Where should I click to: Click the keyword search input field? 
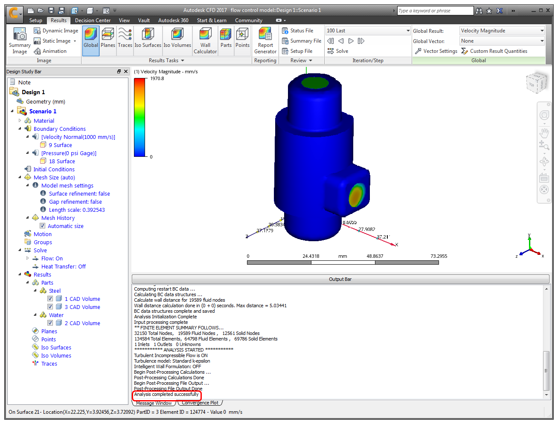(x=435, y=11)
